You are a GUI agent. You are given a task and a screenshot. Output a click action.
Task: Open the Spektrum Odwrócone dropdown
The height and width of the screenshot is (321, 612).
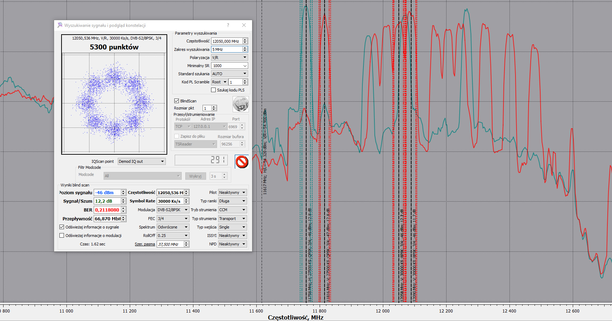coord(173,227)
